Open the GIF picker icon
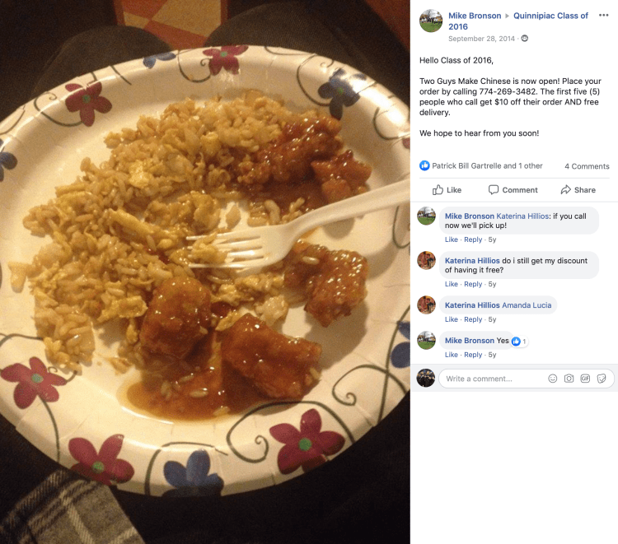The width and height of the screenshot is (618, 544). point(585,379)
